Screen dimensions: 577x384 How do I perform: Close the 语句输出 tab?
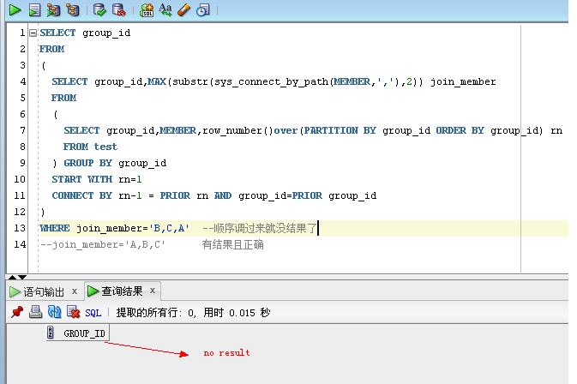coord(75,291)
